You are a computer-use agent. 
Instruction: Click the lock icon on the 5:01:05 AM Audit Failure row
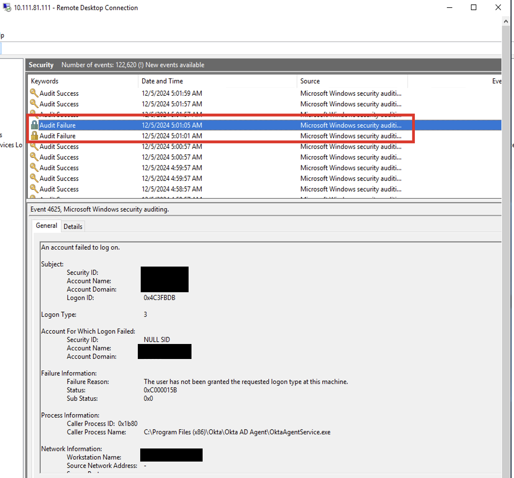point(34,125)
